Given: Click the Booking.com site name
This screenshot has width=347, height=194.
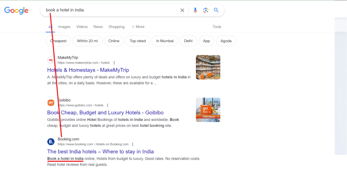Looking at the screenshot, I should tap(68, 139).
